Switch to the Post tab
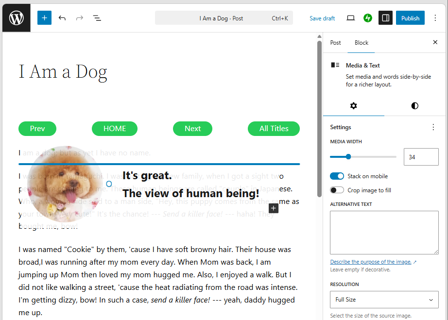Screen dimensions: 448x320 coord(335,43)
